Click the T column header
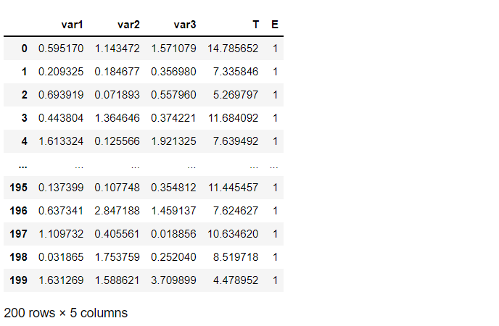The width and height of the screenshot is (499, 326). pyautogui.click(x=255, y=25)
